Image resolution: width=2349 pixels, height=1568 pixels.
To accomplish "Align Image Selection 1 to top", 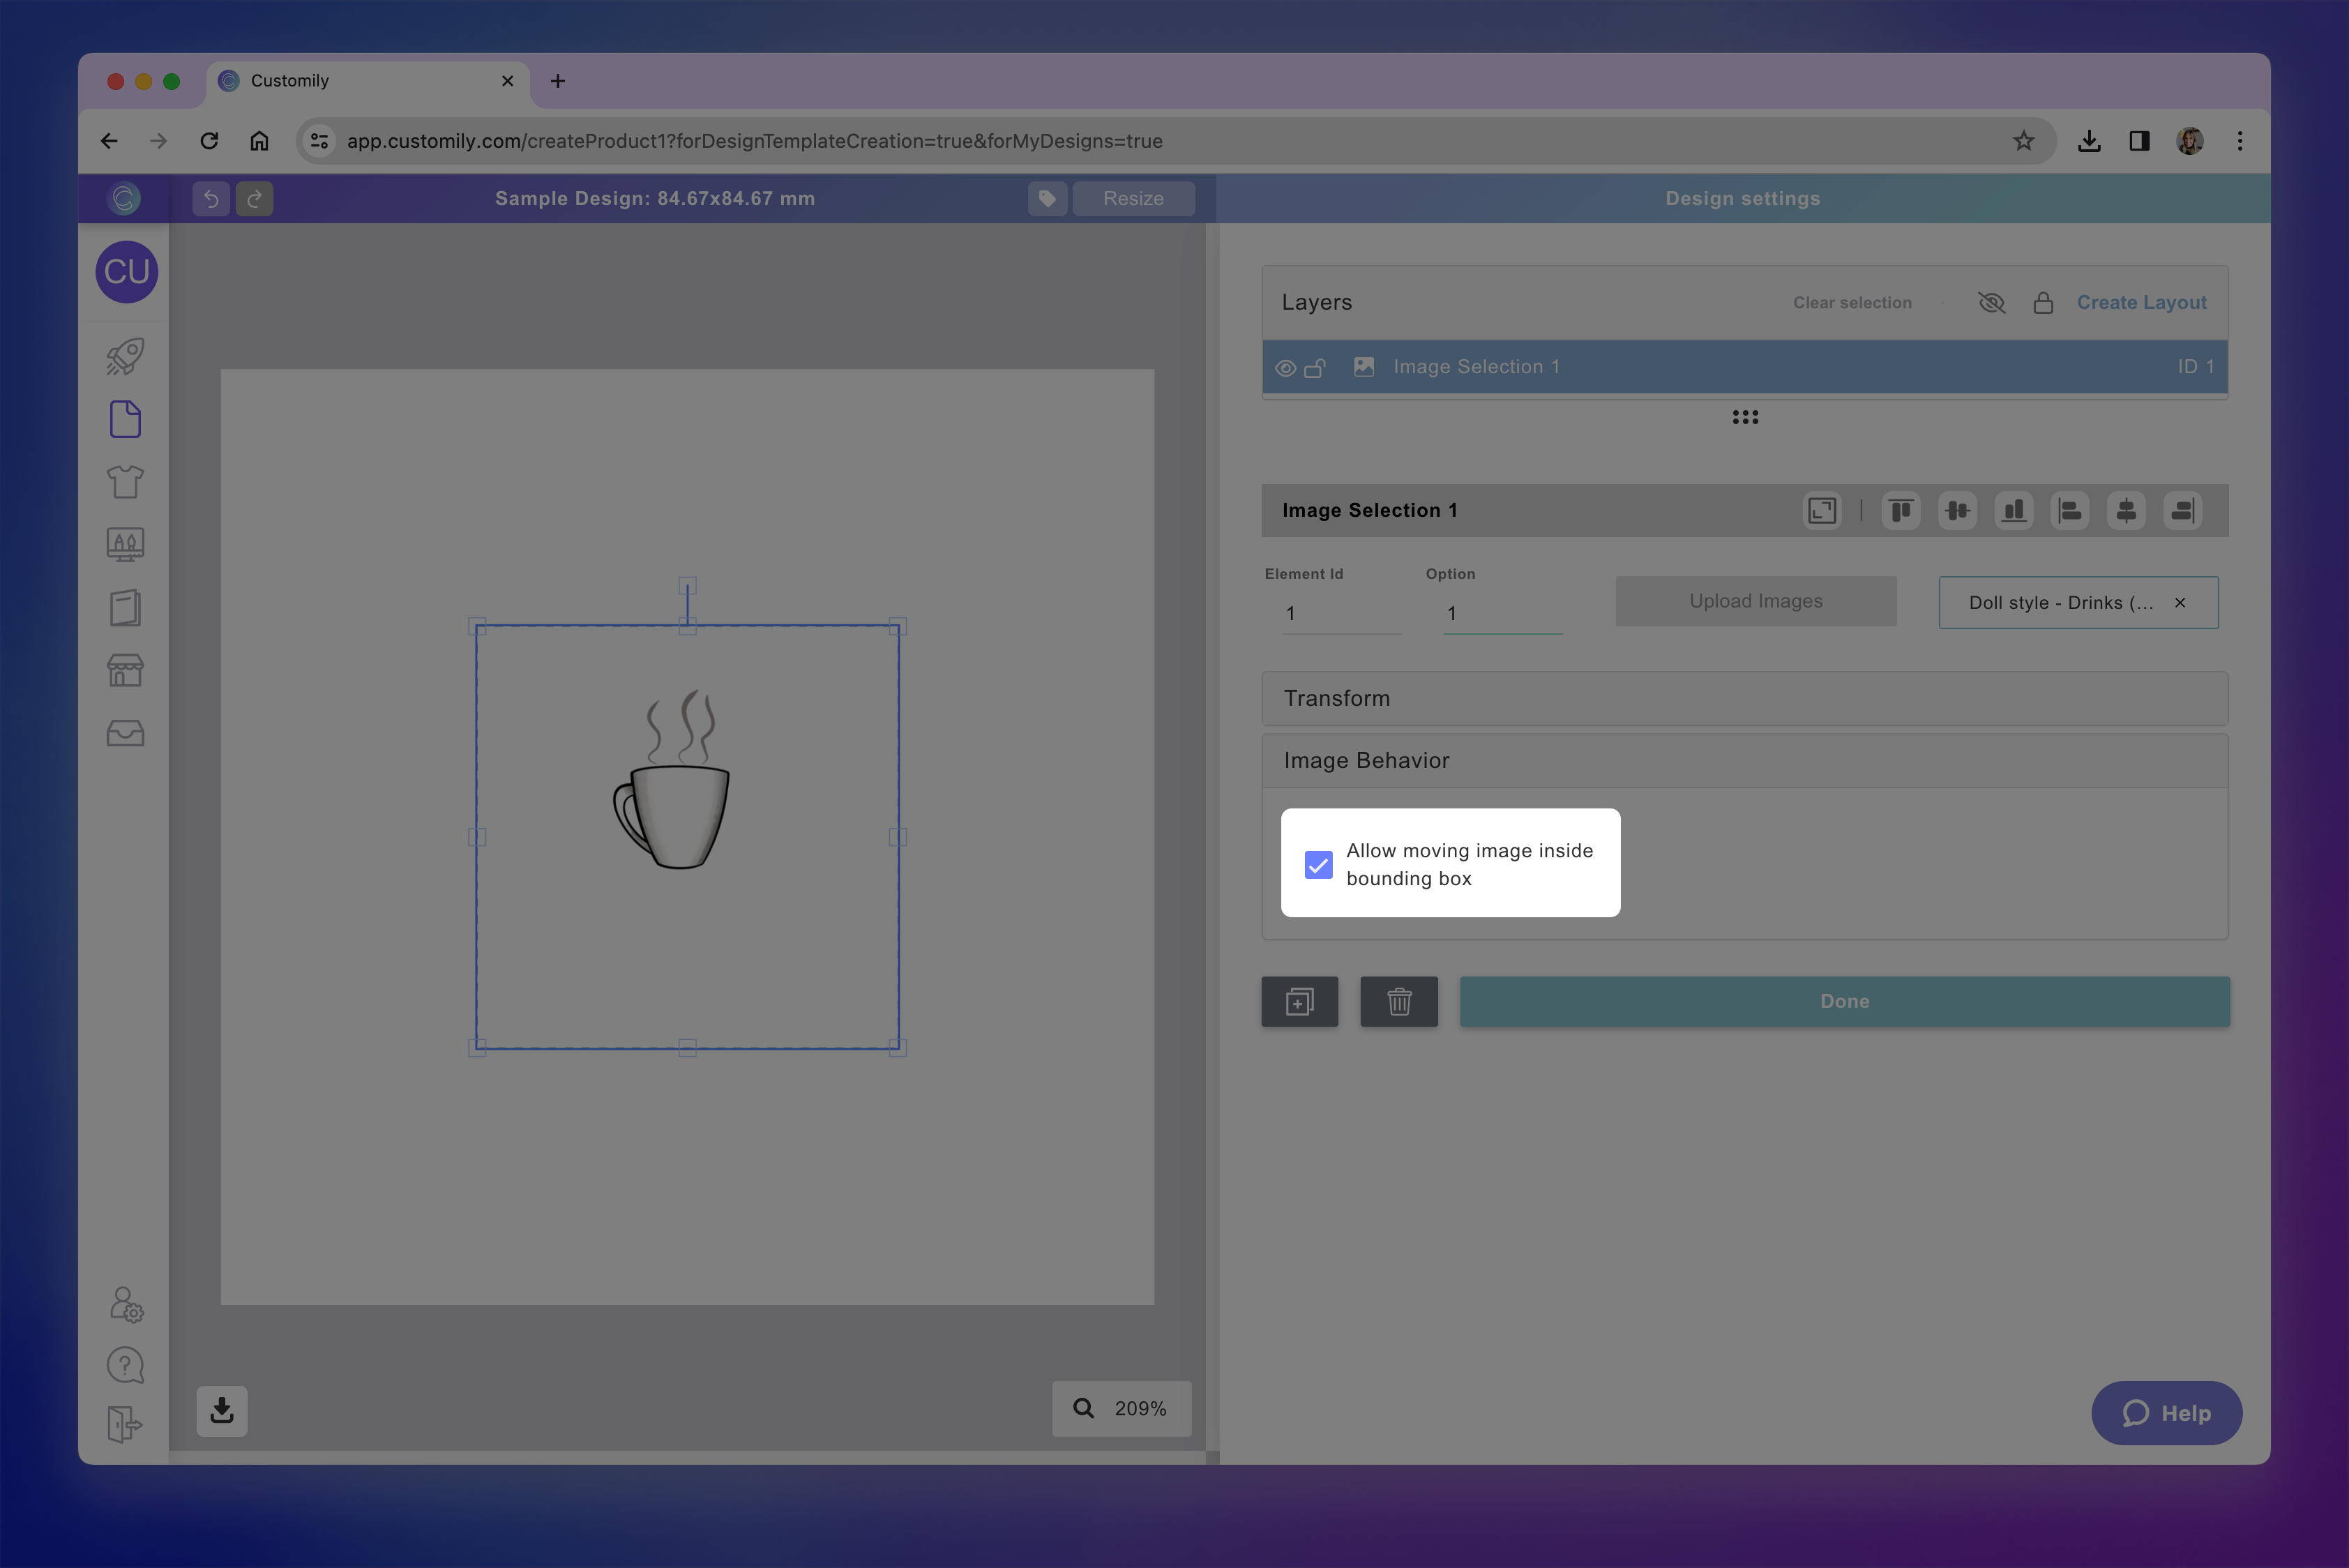I will (x=1900, y=510).
